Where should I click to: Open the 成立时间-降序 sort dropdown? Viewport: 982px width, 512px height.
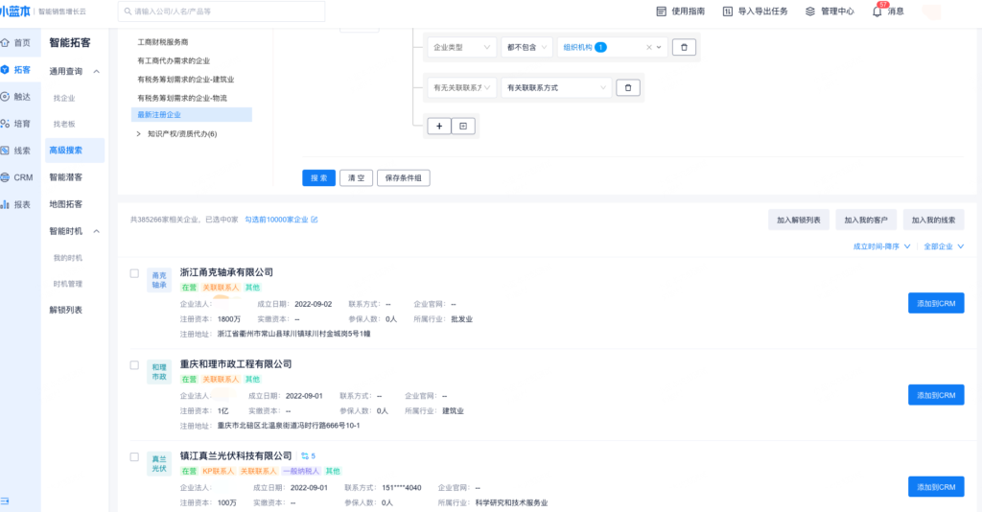[882, 246]
